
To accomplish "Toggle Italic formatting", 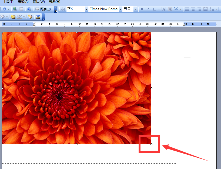I will pyautogui.click(x=148, y=9).
